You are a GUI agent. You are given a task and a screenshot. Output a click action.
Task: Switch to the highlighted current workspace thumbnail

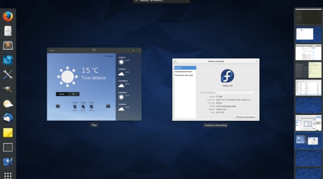[309, 141]
